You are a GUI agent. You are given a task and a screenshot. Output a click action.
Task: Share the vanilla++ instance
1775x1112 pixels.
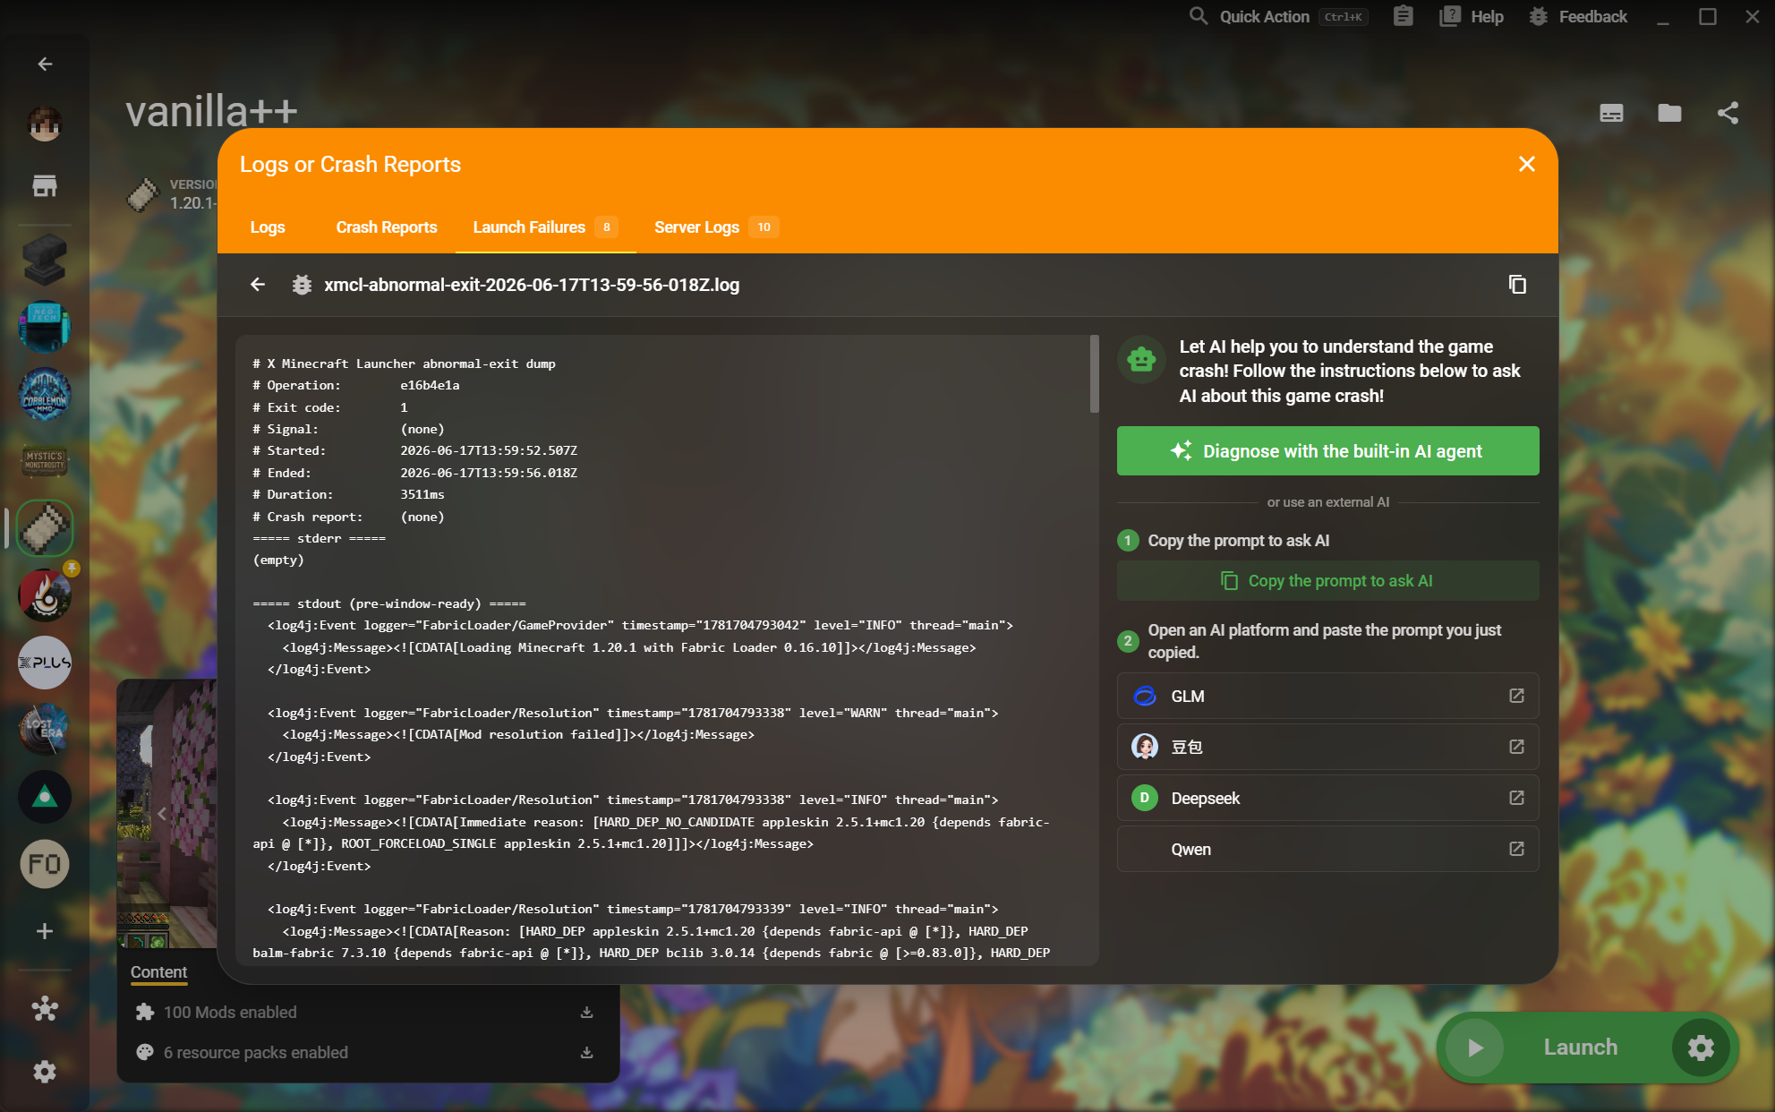(x=1728, y=113)
